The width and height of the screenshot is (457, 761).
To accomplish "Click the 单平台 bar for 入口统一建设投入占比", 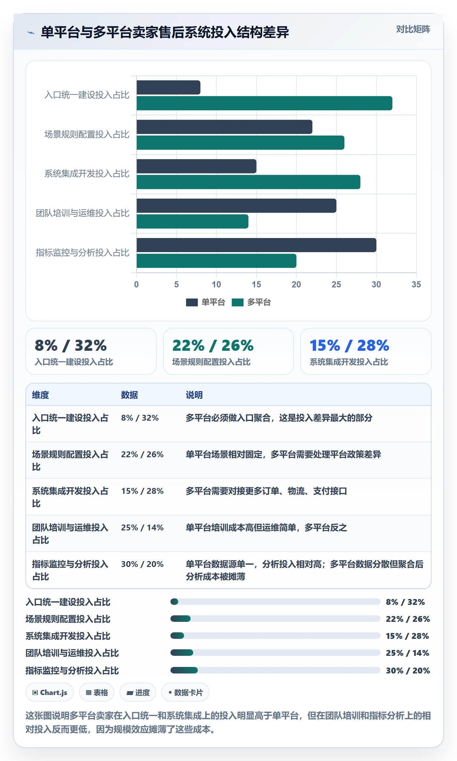I will point(168,88).
